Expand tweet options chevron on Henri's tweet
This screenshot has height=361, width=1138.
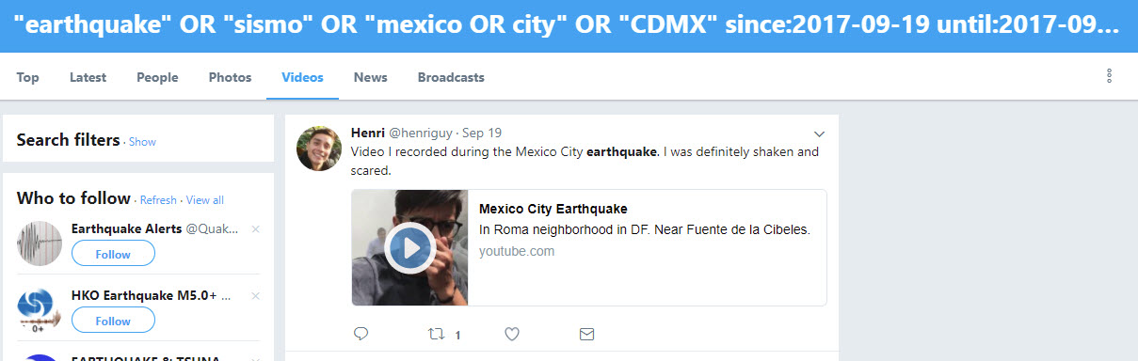click(x=819, y=133)
